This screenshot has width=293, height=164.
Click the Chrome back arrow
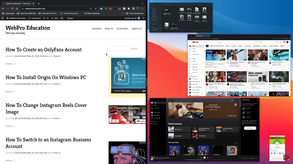point(3,9)
